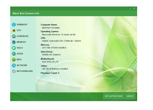This screenshot has width=153, height=110.
Task: Open the green BIOS icon
Action: [x=14, y=60]
